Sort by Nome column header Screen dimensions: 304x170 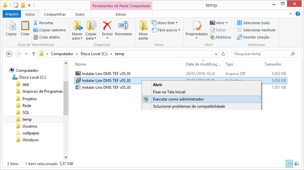click(x=81, y=64)
